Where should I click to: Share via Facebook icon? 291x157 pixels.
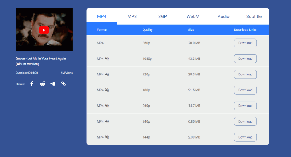tap(32, 84)
